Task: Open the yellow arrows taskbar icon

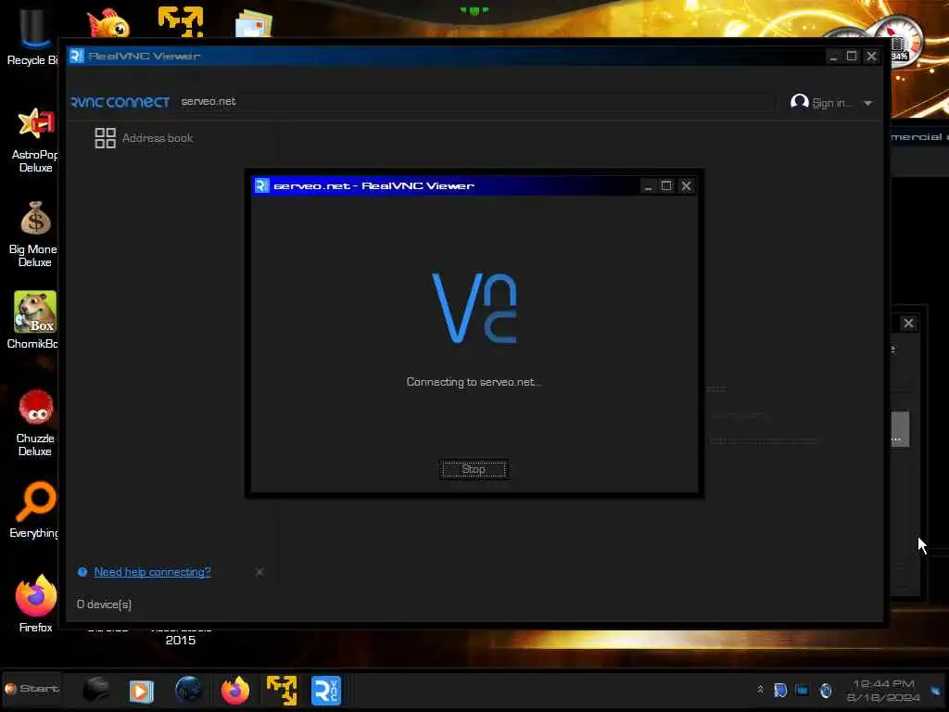Action: point(282,690)
